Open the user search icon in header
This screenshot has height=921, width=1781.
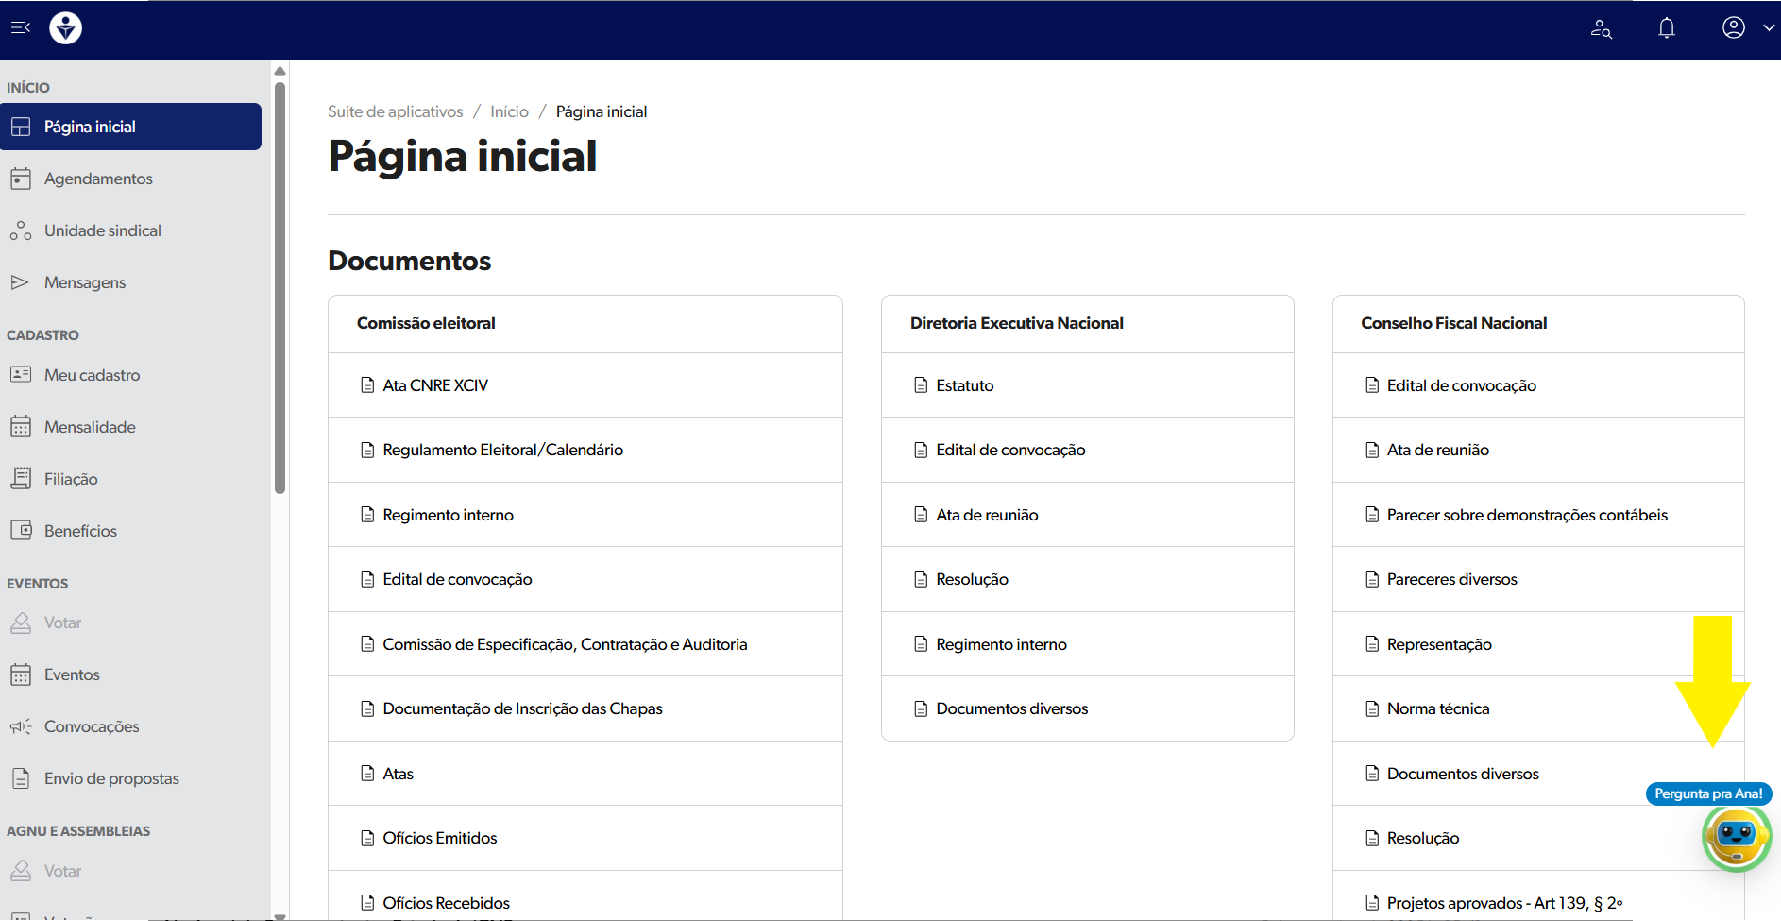click(x=1601, y=28)
